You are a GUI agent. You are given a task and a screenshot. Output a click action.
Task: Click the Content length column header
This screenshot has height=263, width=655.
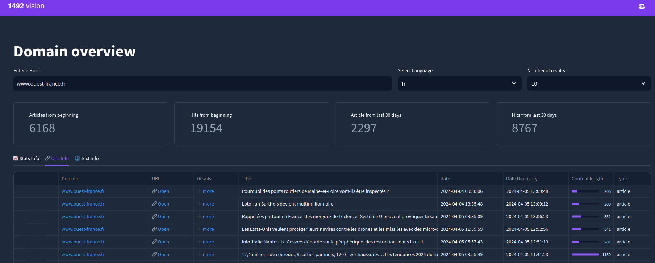(x=587, y=178)
